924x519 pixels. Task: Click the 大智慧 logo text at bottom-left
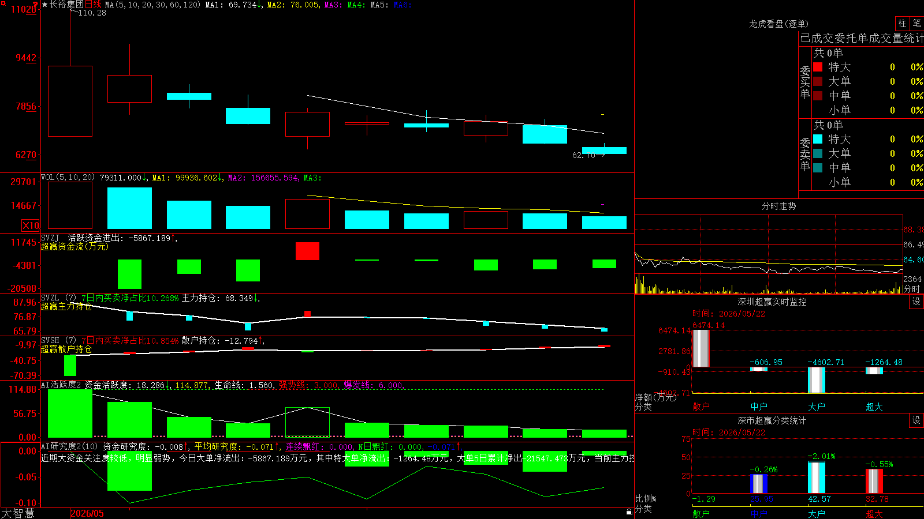18,513
